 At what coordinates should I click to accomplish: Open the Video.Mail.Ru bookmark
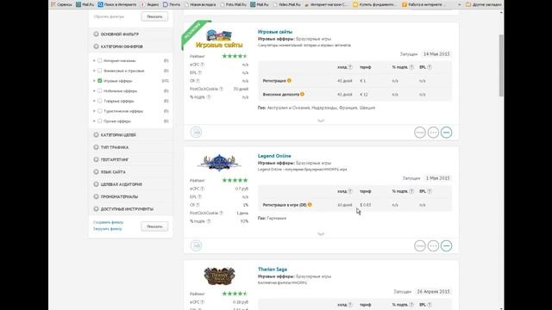click(x=286, y=4)
